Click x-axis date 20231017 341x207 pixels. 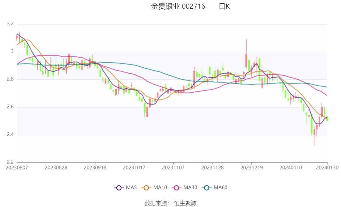tap(134, 168)
